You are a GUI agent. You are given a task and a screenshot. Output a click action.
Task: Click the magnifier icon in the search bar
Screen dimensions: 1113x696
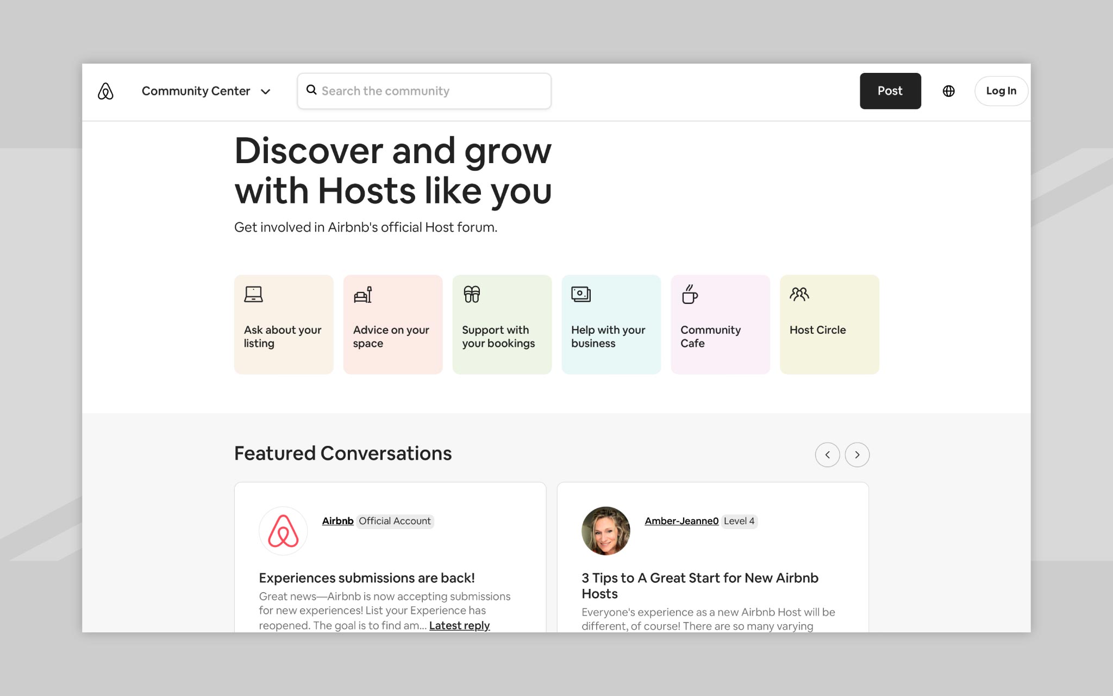pos(312,90)
